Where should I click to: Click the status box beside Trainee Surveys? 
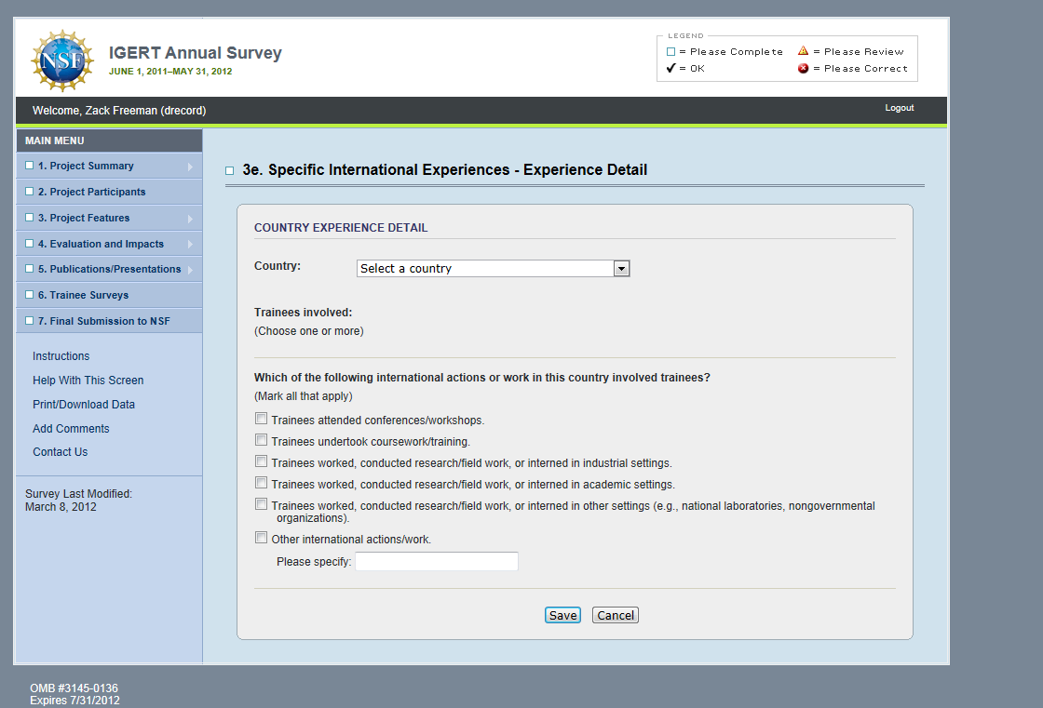pos(30,295)
